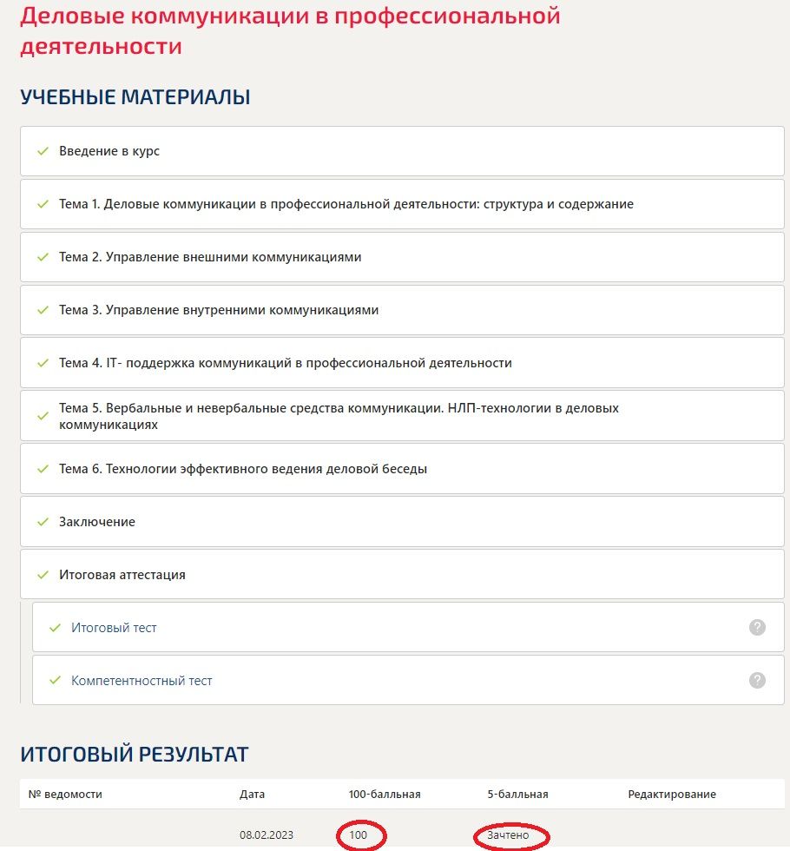Click the checkmark icon before Компетентностный тест
Screen dimensions: 790x851
(55, 680)
